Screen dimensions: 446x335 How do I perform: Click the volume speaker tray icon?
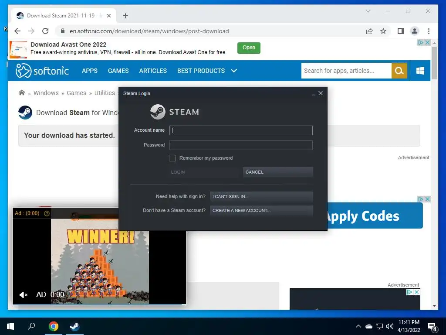coord(390,326)
